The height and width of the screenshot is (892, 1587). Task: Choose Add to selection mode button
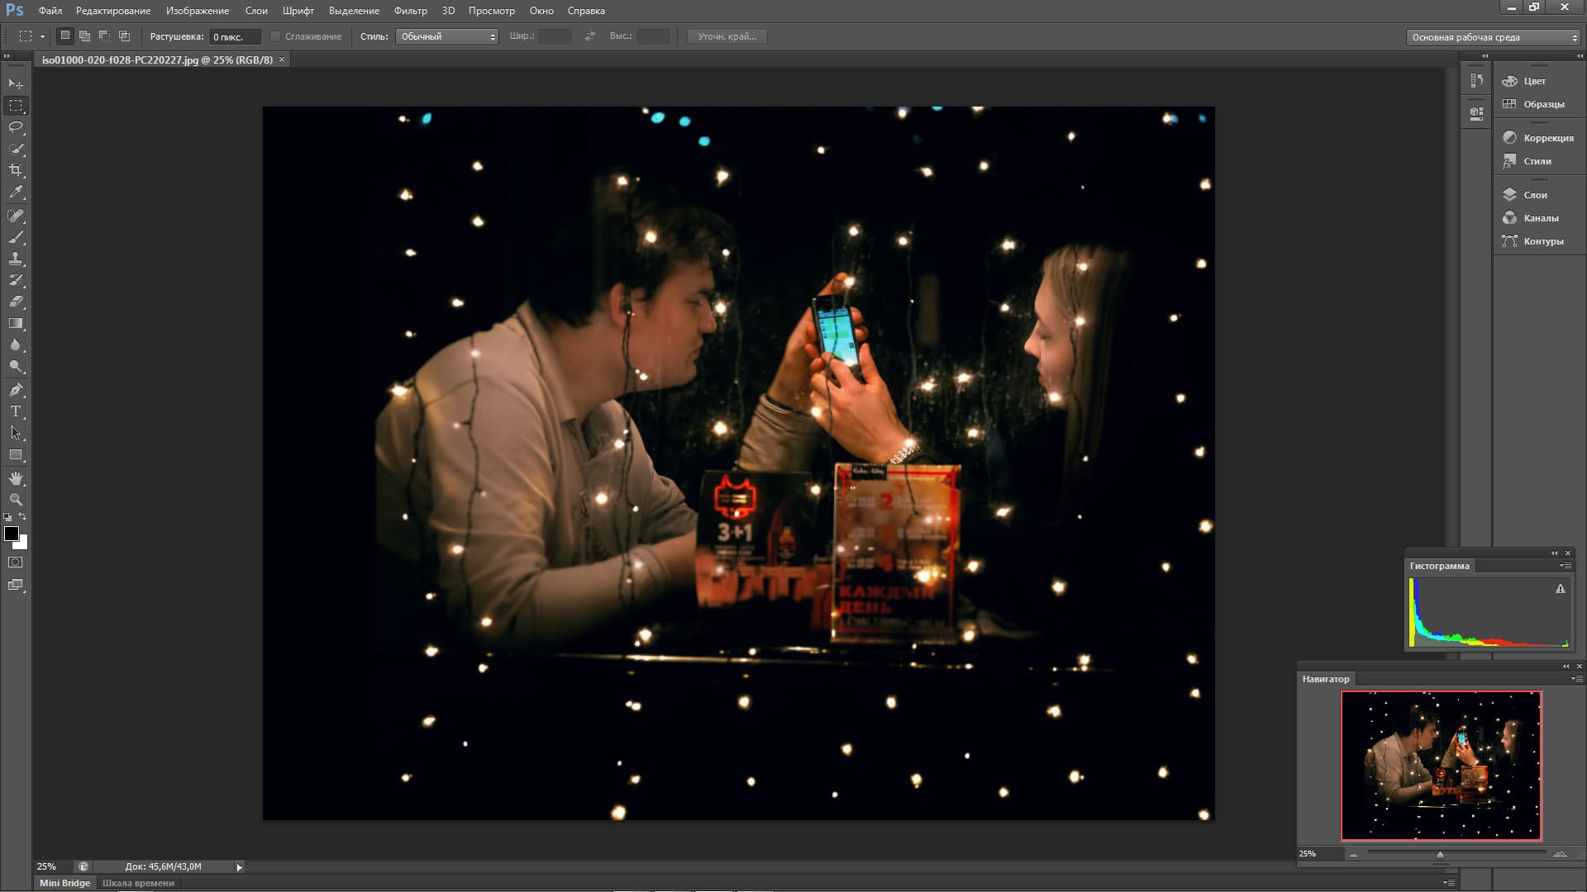(84, 36)
